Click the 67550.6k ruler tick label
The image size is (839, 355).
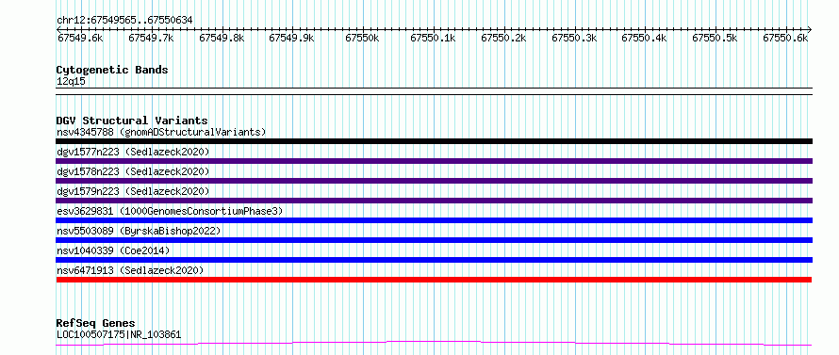(785, 38)
